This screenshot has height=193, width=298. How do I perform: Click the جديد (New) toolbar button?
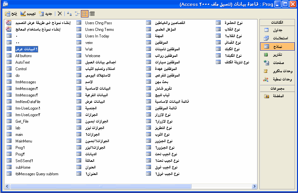coord(45,14)
